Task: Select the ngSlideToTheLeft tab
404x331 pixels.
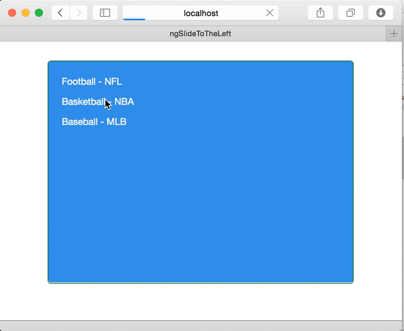Action: [193, 34]
